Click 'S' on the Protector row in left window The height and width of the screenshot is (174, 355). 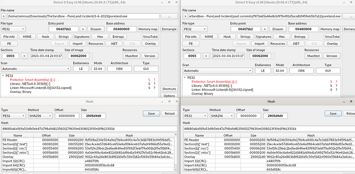pyautogui.click(x=149, y=80)
